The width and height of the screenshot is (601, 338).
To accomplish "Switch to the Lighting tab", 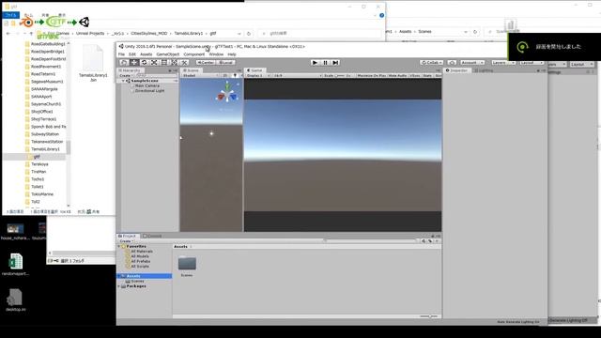I will coord(484,70).
